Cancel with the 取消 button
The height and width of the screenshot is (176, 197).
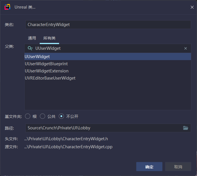click(x=178, y=167)
